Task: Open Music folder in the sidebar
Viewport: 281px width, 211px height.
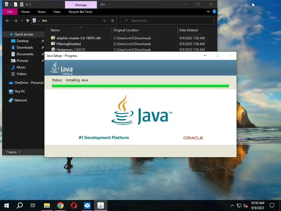Action: [x=21, y=67]
